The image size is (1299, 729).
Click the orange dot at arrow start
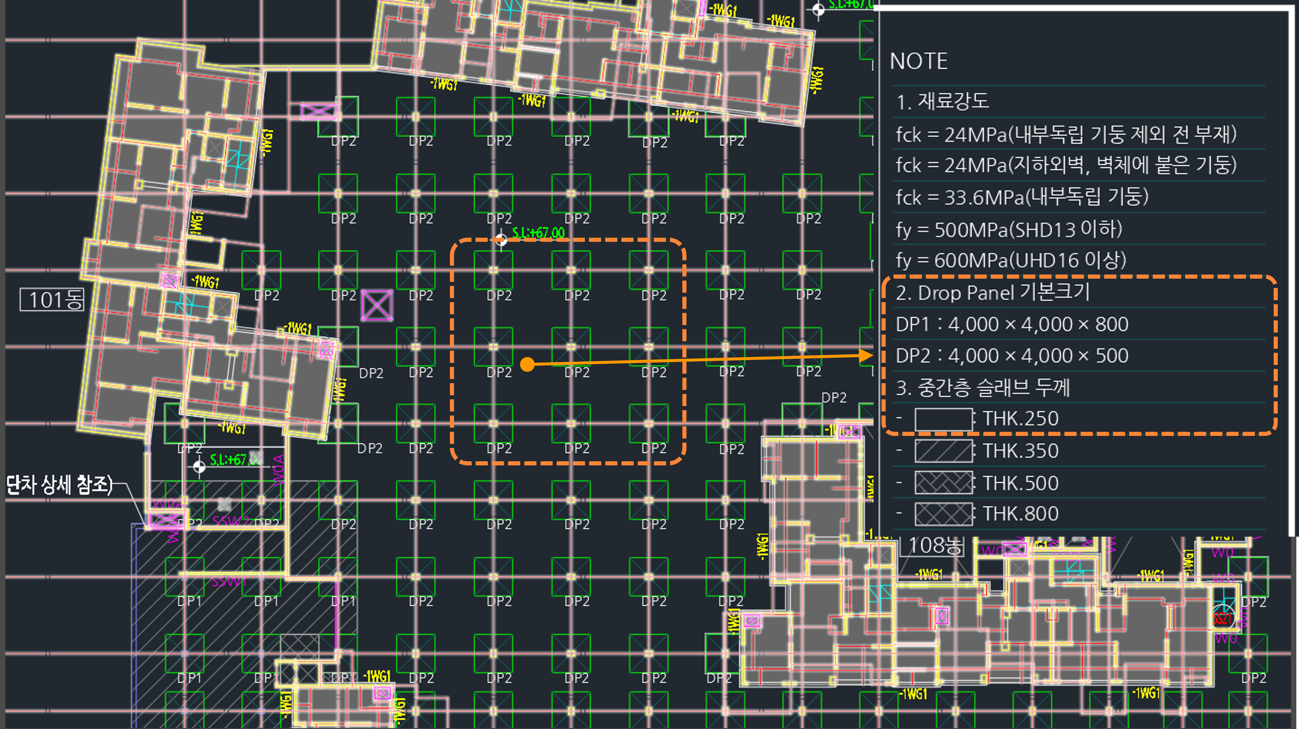click(x=527, y=364)
